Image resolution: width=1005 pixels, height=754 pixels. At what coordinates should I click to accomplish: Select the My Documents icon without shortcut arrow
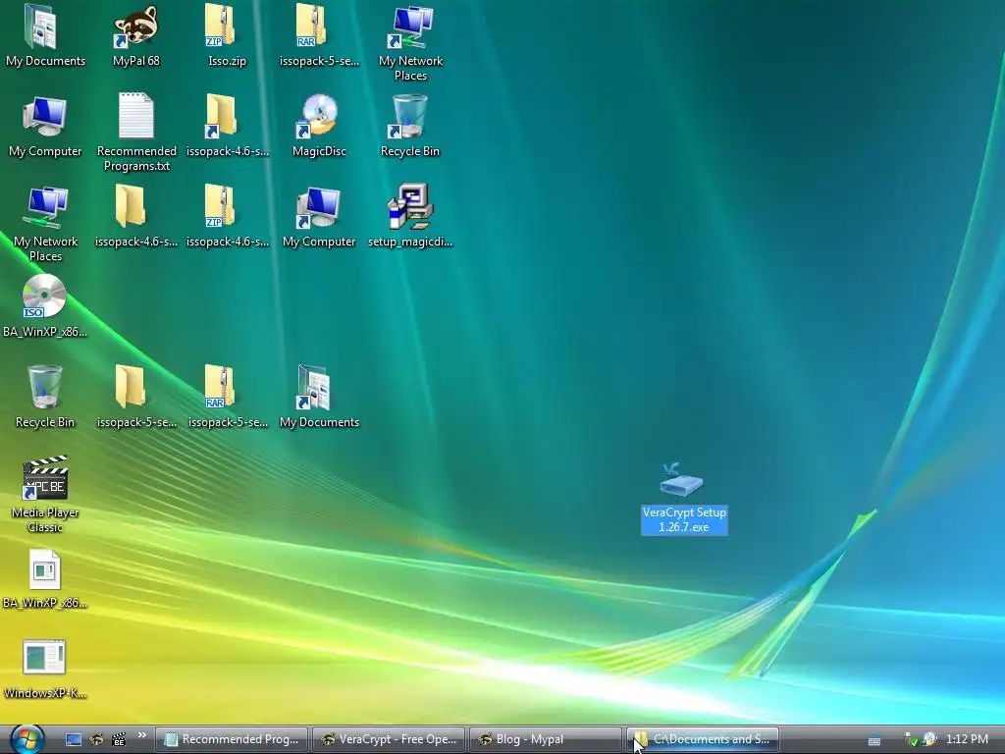(45, 36)
